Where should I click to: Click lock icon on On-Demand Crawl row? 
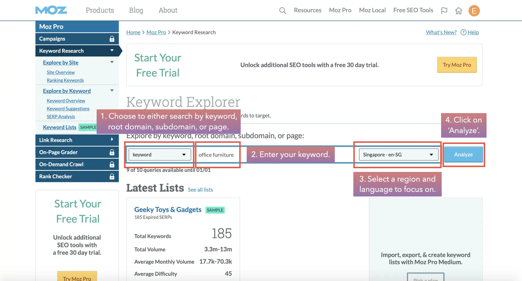(x=112, y=164)
